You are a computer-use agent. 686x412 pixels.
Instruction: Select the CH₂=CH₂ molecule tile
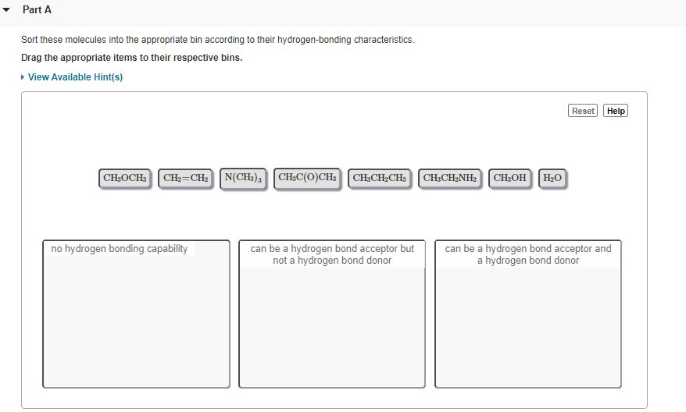tap(185, 179)
